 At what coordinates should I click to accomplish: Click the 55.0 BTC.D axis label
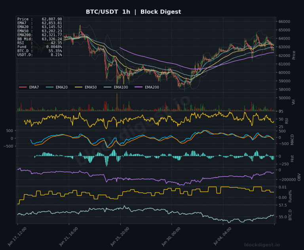pyautogui.click(x=283, y=217)
